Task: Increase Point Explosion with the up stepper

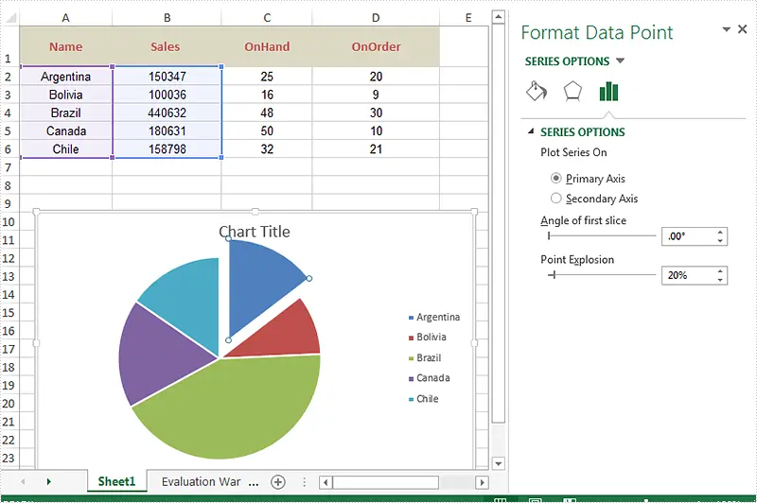Action: tap(721, 271)
